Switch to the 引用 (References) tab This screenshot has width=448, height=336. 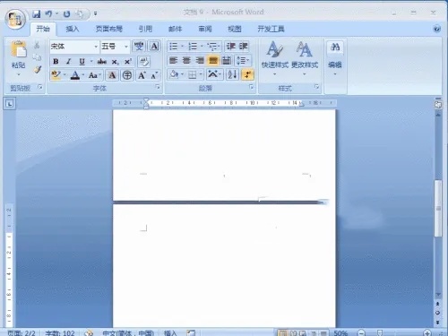coord(145,29)
